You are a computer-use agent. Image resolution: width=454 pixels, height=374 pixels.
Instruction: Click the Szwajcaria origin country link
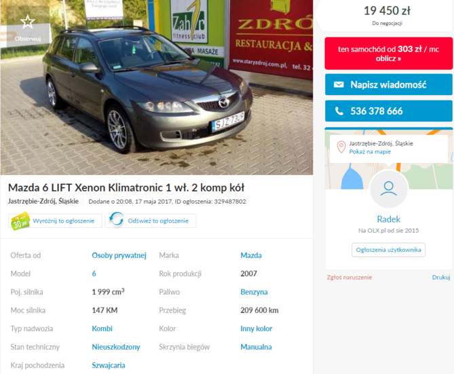[x=109, y=365]
